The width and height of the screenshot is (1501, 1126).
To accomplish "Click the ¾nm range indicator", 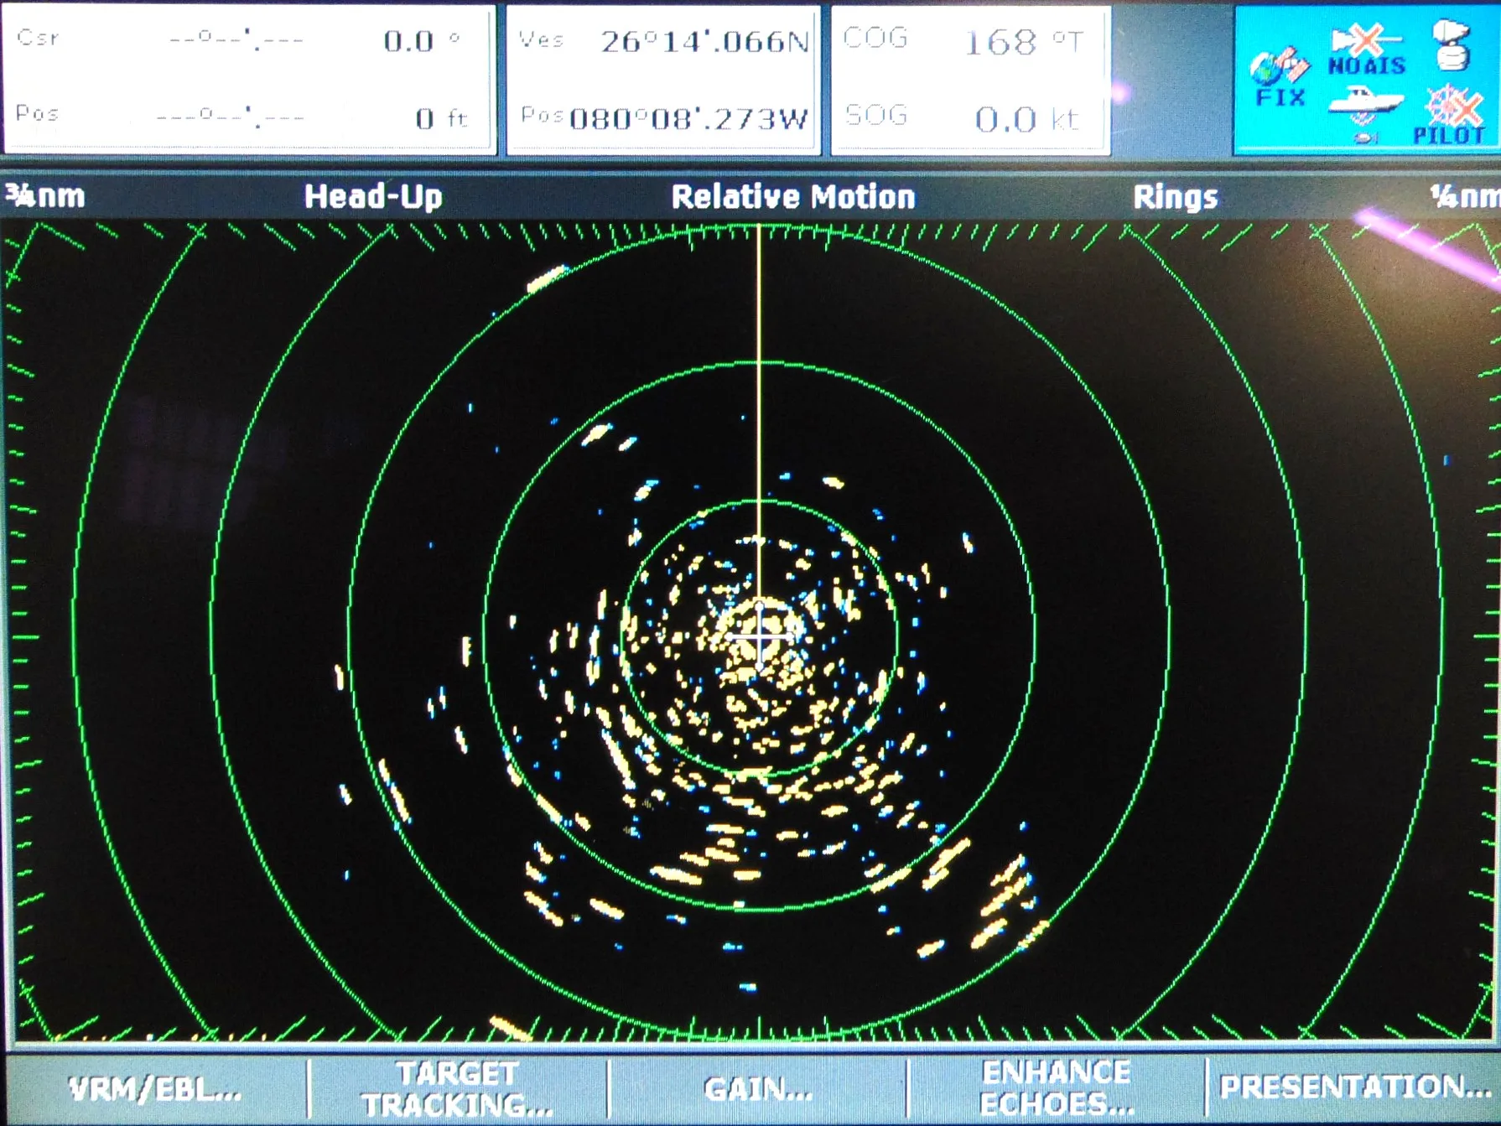I will [45, 195].
